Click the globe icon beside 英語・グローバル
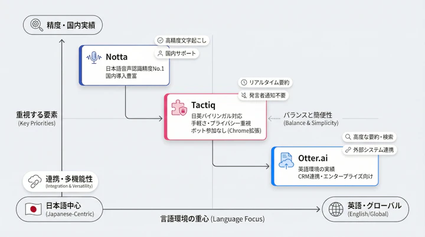The width and height of the screenshot is (425, 237). pos(336,209)
